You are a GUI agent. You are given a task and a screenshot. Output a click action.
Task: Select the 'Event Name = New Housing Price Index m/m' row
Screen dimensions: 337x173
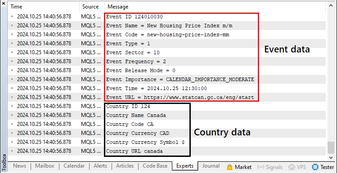[x=167, y=26]
